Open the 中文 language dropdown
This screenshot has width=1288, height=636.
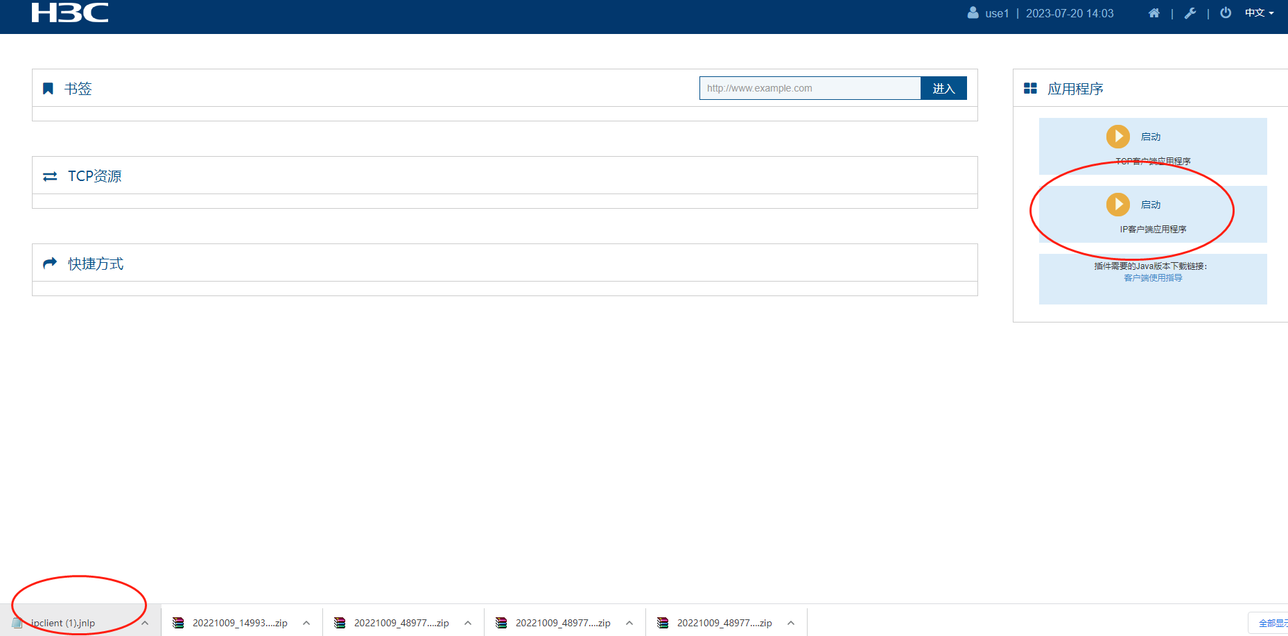coord(1259,13)
